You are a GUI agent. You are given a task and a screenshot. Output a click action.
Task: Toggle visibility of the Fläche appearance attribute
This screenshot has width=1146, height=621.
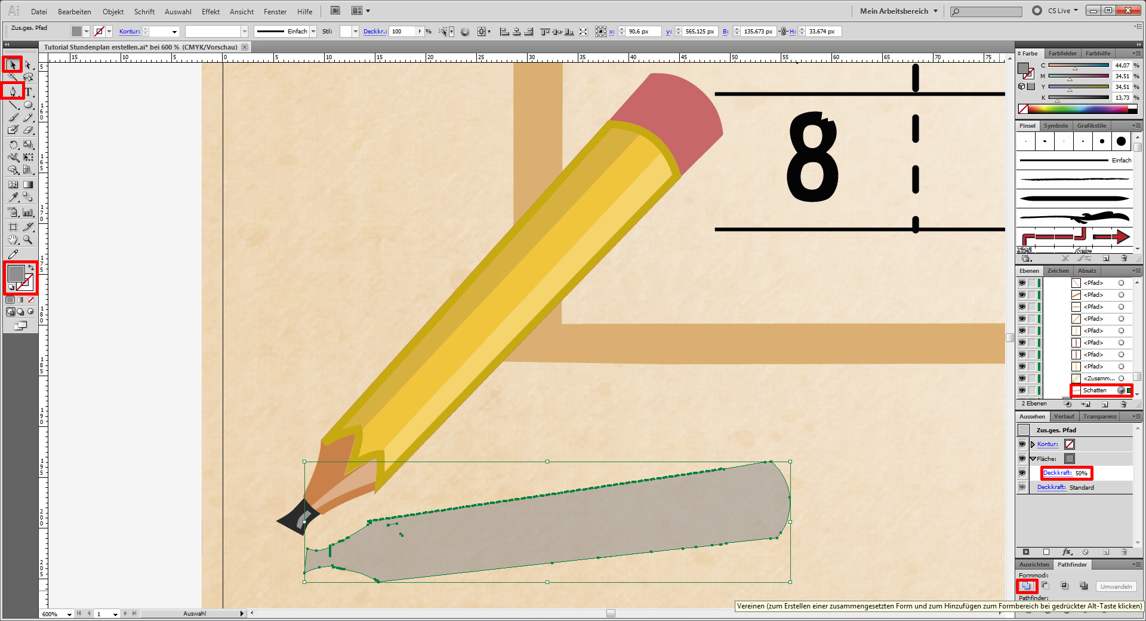(1022, 459)
